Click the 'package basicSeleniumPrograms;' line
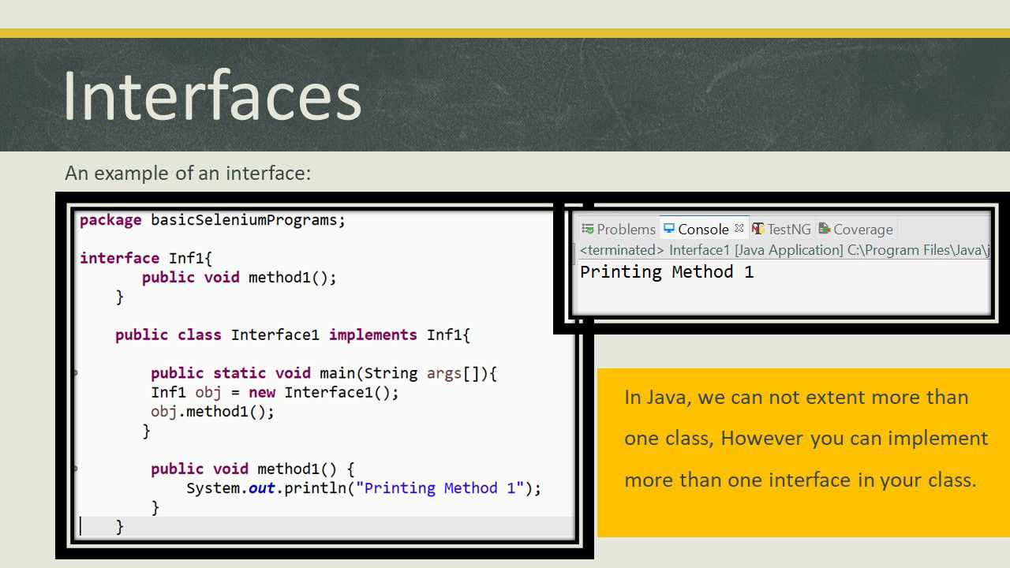1010x568 pixels. click(212, 220)
